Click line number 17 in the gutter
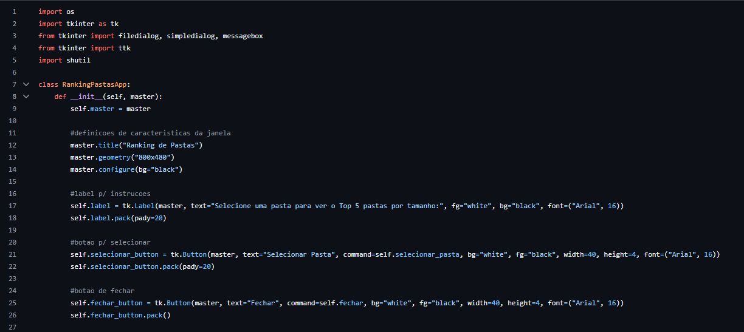The image size is (744, 332). [13, 206]
